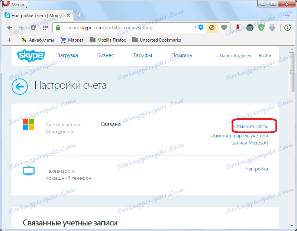
Task: Click Изменить пароль учетной записи Microsoft
Action: 240,139
